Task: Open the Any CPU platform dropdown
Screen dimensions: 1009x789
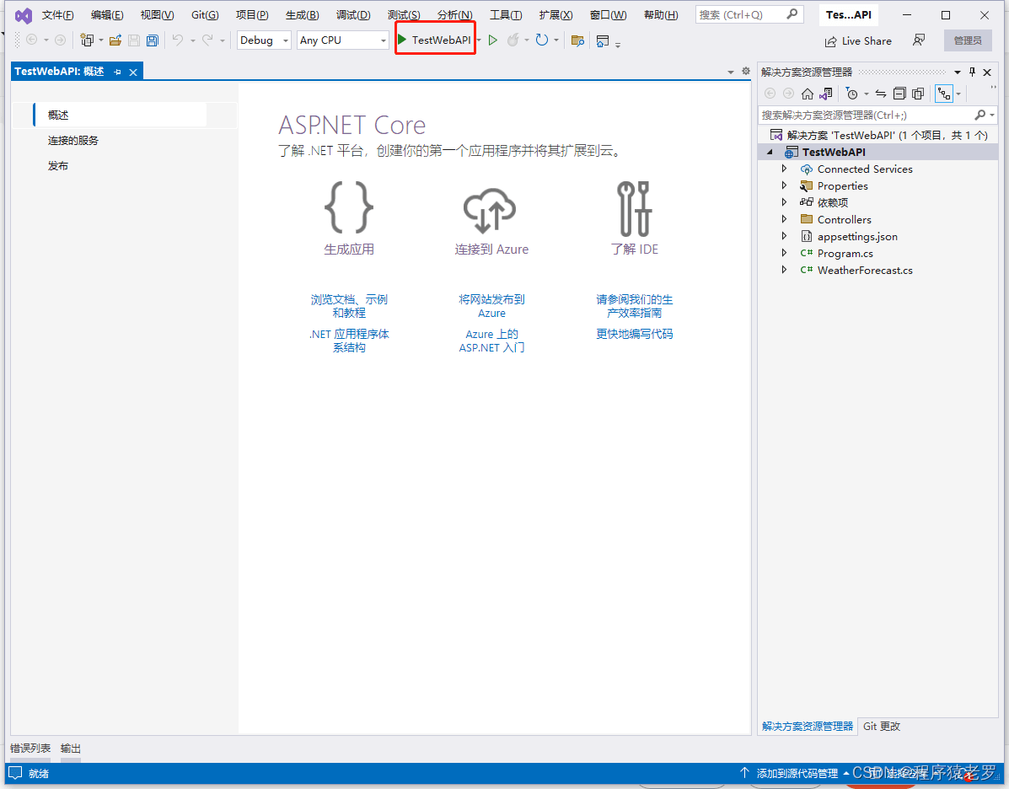Action: 343,40
